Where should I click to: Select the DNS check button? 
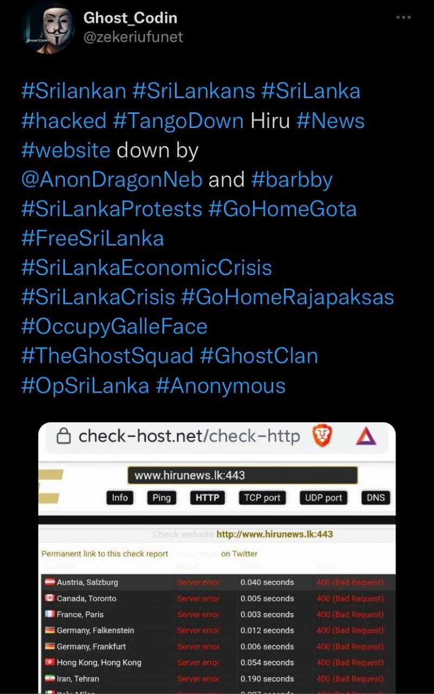click(x=375, y=498)
